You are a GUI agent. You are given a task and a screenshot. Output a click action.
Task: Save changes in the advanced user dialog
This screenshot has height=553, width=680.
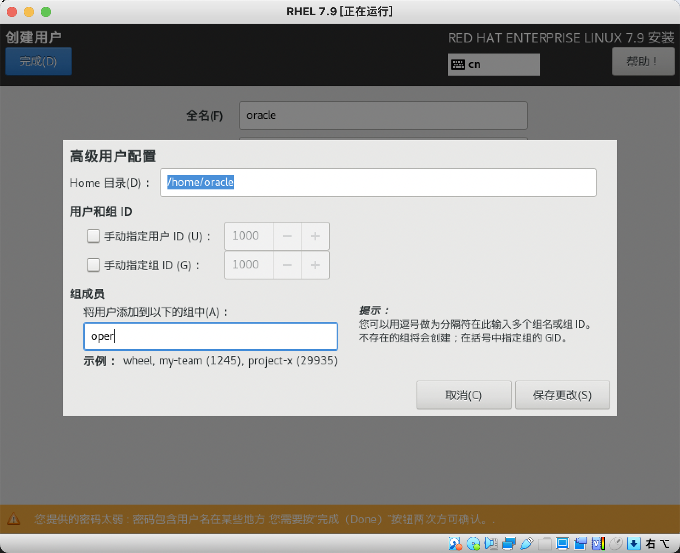coord(563,395)
